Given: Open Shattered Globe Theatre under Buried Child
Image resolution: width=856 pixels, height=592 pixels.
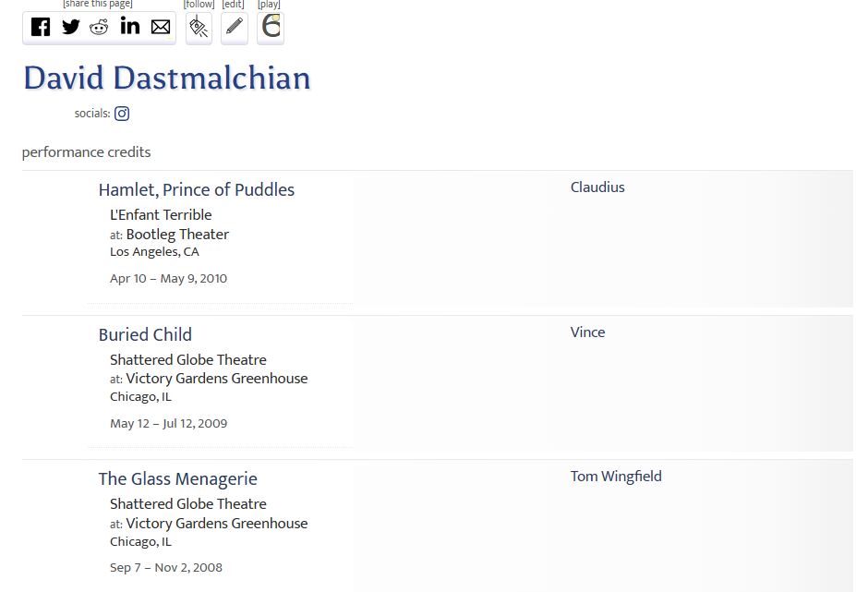Looking at the screenshot, I should tap(188, 360).
